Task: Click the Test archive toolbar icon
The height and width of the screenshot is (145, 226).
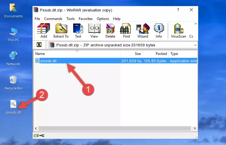Action: pos(78,31)
